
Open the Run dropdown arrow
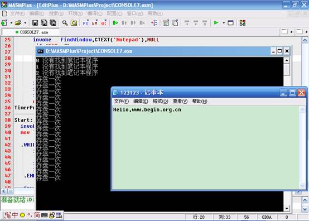click(x=224, y=23)
